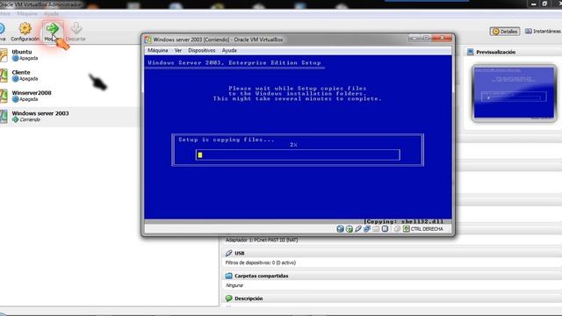Image resolution: width=562 pixels, height=316 pixels.
Task: Click the '2%' progress percentage text
Action: pos(293,145)
